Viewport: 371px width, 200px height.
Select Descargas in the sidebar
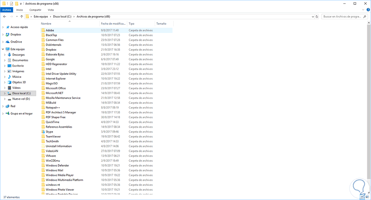(x=19, y=54)
